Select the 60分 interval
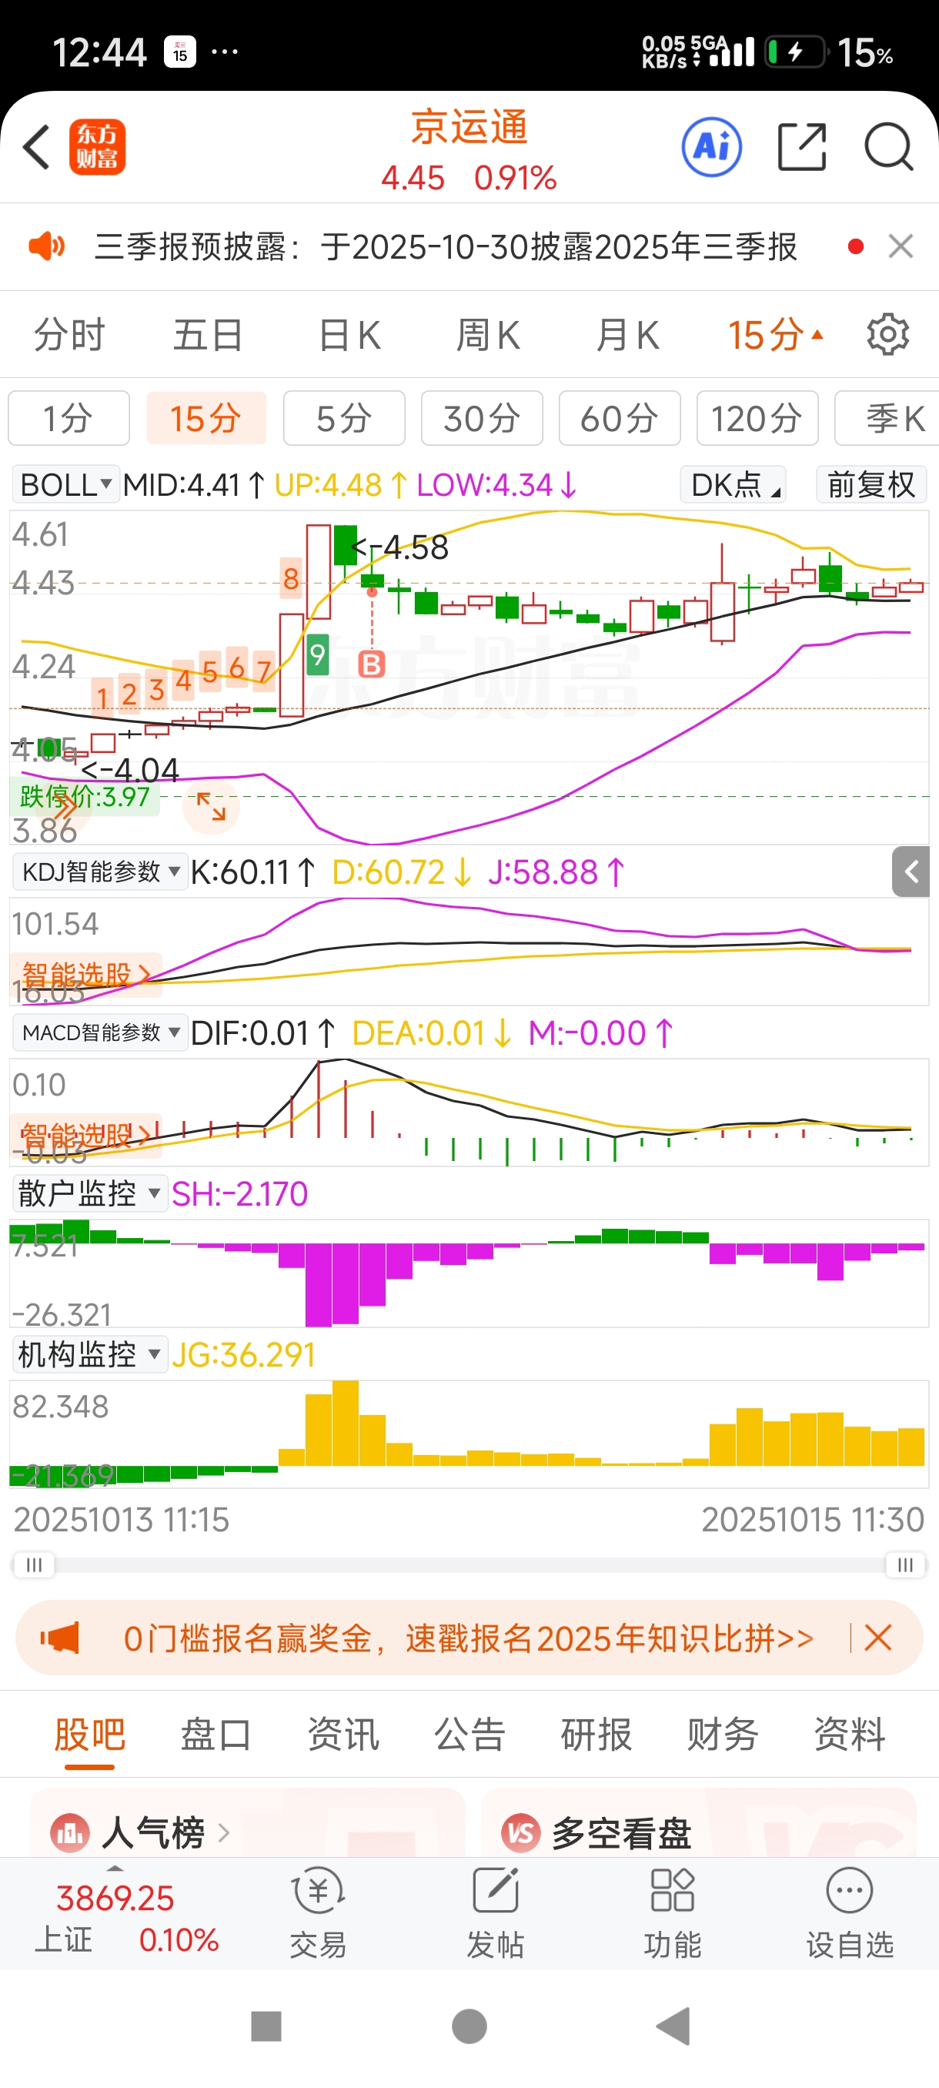939x2088 pixels. click(x=620, y=418)
